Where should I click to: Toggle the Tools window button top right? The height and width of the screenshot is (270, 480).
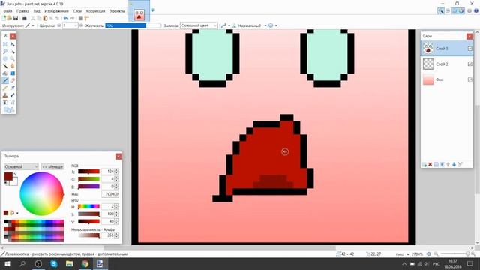point(441,11)
